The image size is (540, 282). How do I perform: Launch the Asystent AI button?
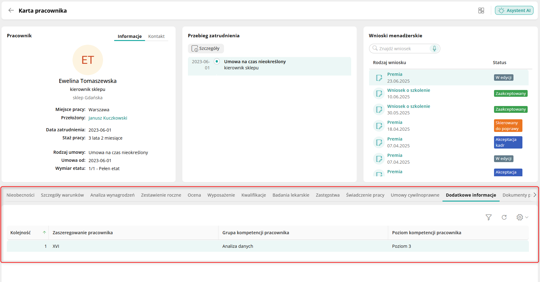pos(514,10)
